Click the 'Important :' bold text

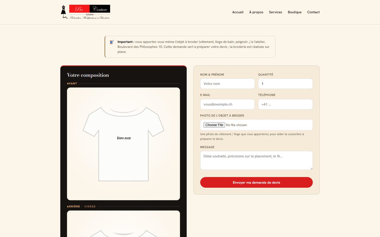coord(126,42)
